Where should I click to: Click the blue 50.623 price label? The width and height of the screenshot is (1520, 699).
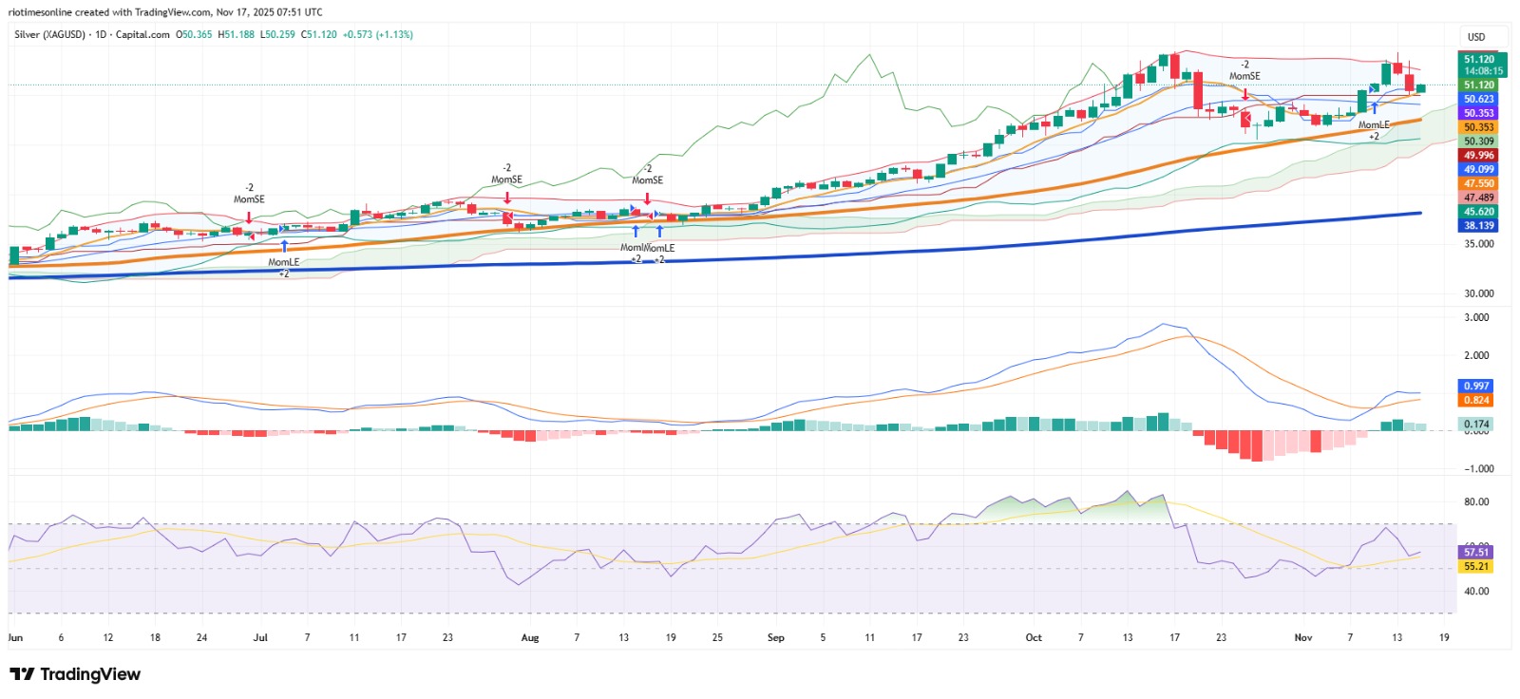click(x=1478, y=99)
